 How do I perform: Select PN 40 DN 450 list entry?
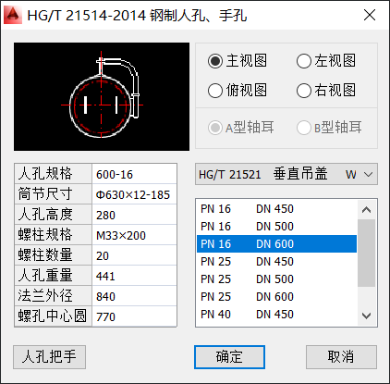276,315
